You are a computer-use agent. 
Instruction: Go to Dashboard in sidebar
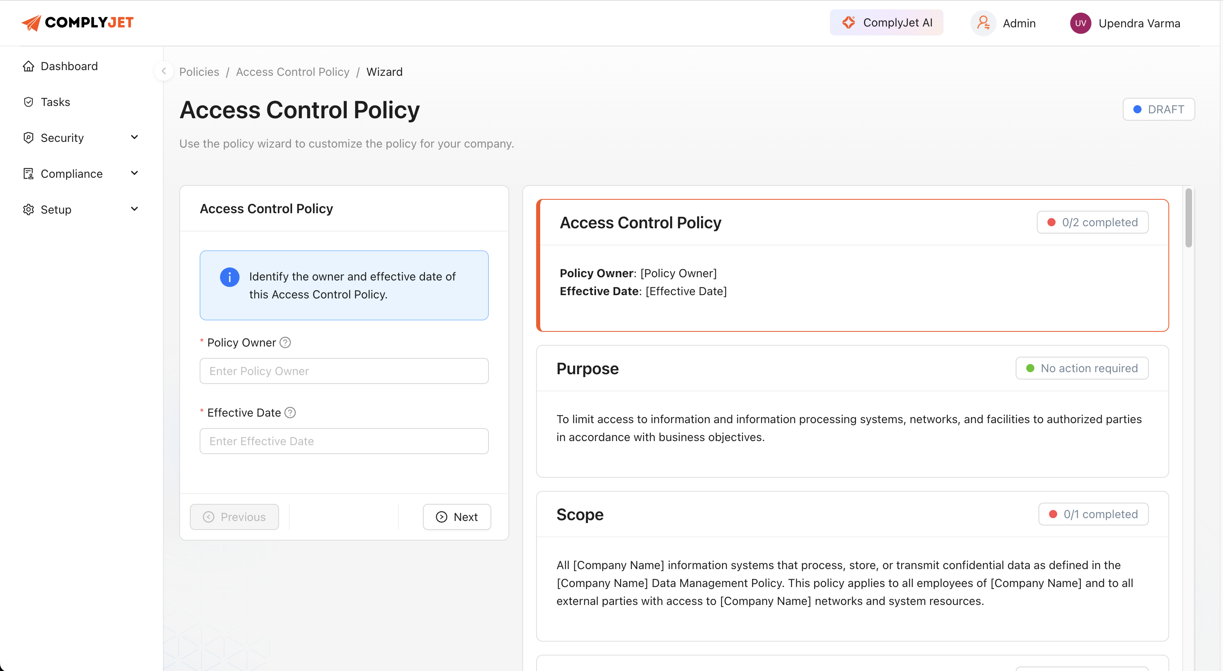coord(69,66)
